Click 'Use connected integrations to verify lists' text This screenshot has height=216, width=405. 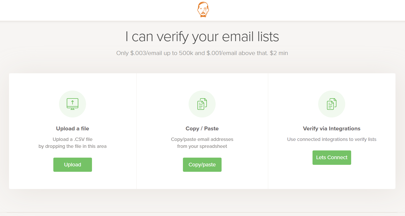pyautogui.click(x=332, y=139)
